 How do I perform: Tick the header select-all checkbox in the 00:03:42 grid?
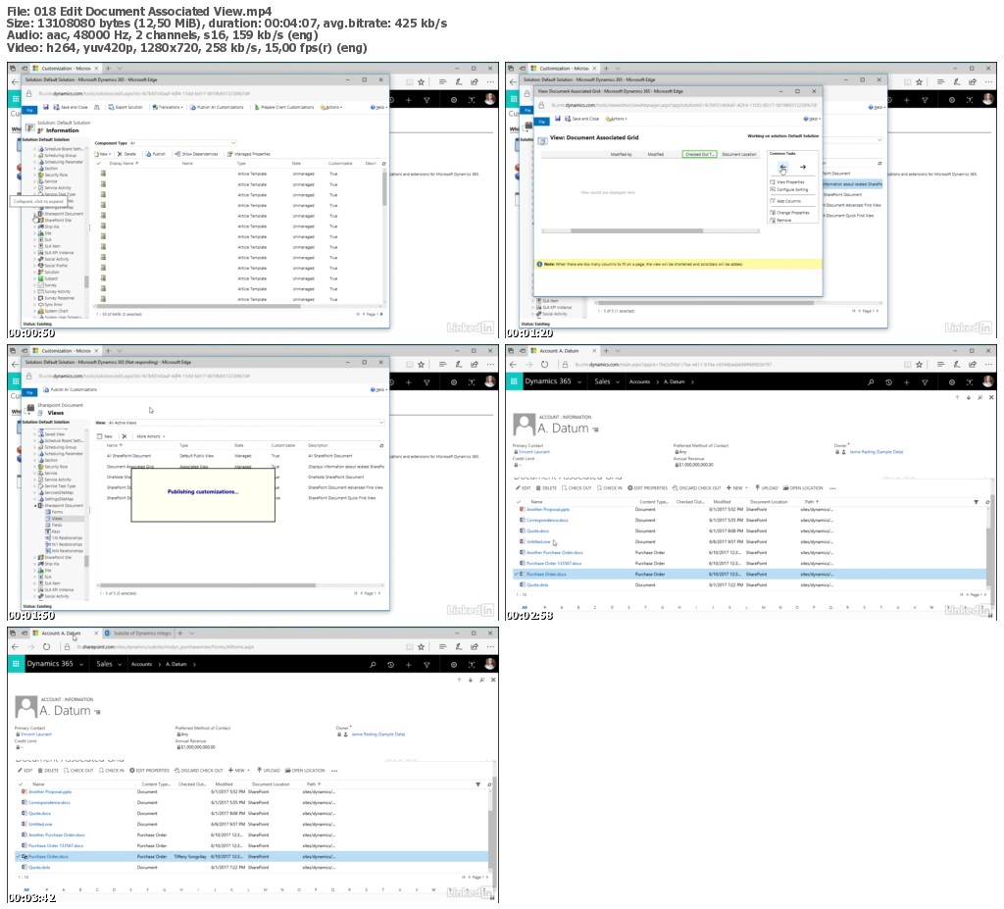pyautogui.click(x=22, y=784)
